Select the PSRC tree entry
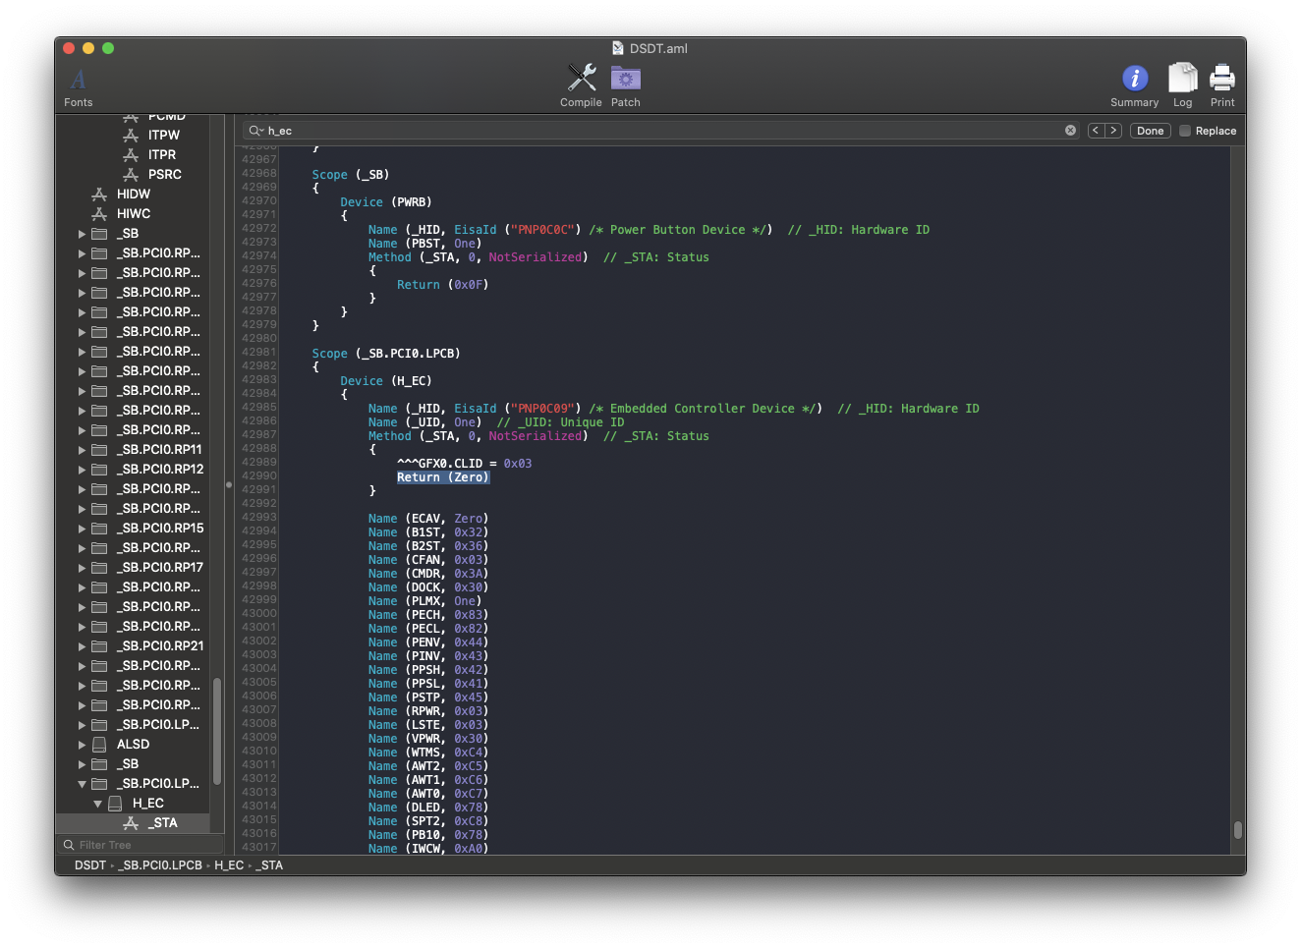 click(164, 175)
